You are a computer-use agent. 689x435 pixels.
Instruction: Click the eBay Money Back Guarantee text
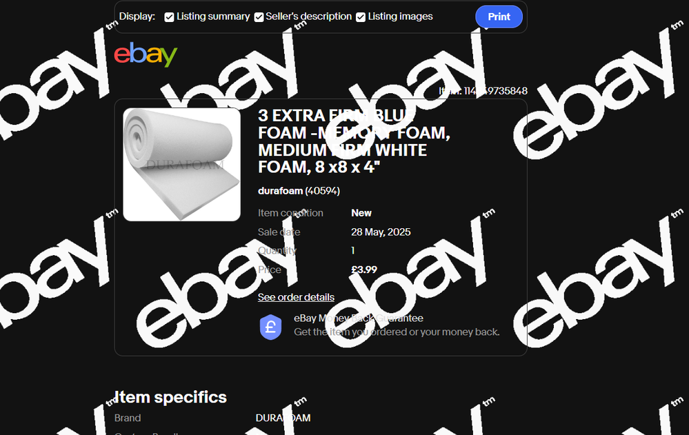pyautogui.click(x=359, y=318)
